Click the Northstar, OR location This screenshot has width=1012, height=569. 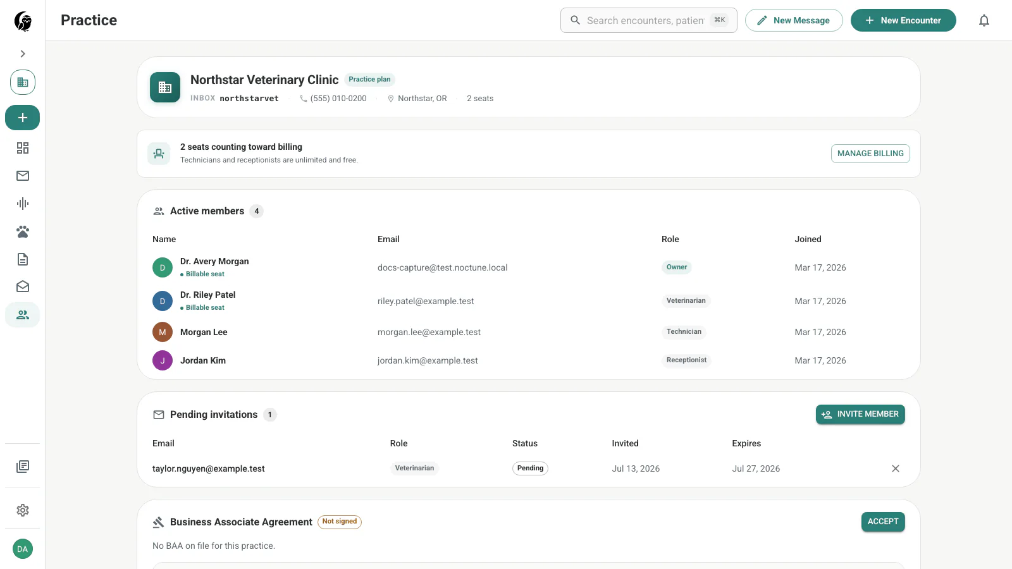(422, 99)
